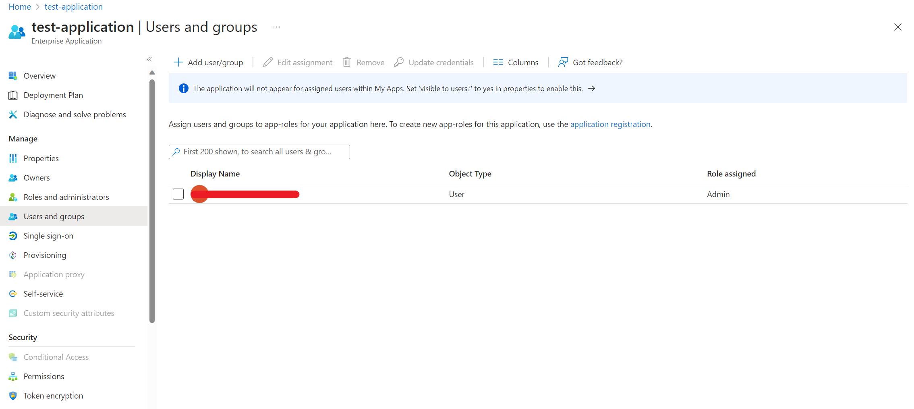The image size is (914, 409).
Task: Click the Home breadcrumb link
Action: coord(20,7)
